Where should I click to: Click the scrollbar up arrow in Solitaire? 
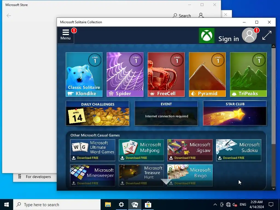coord(273,46)
